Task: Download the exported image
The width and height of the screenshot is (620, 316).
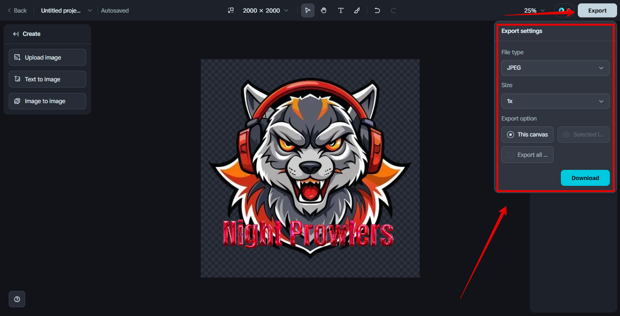Action: tap(585, 178)
